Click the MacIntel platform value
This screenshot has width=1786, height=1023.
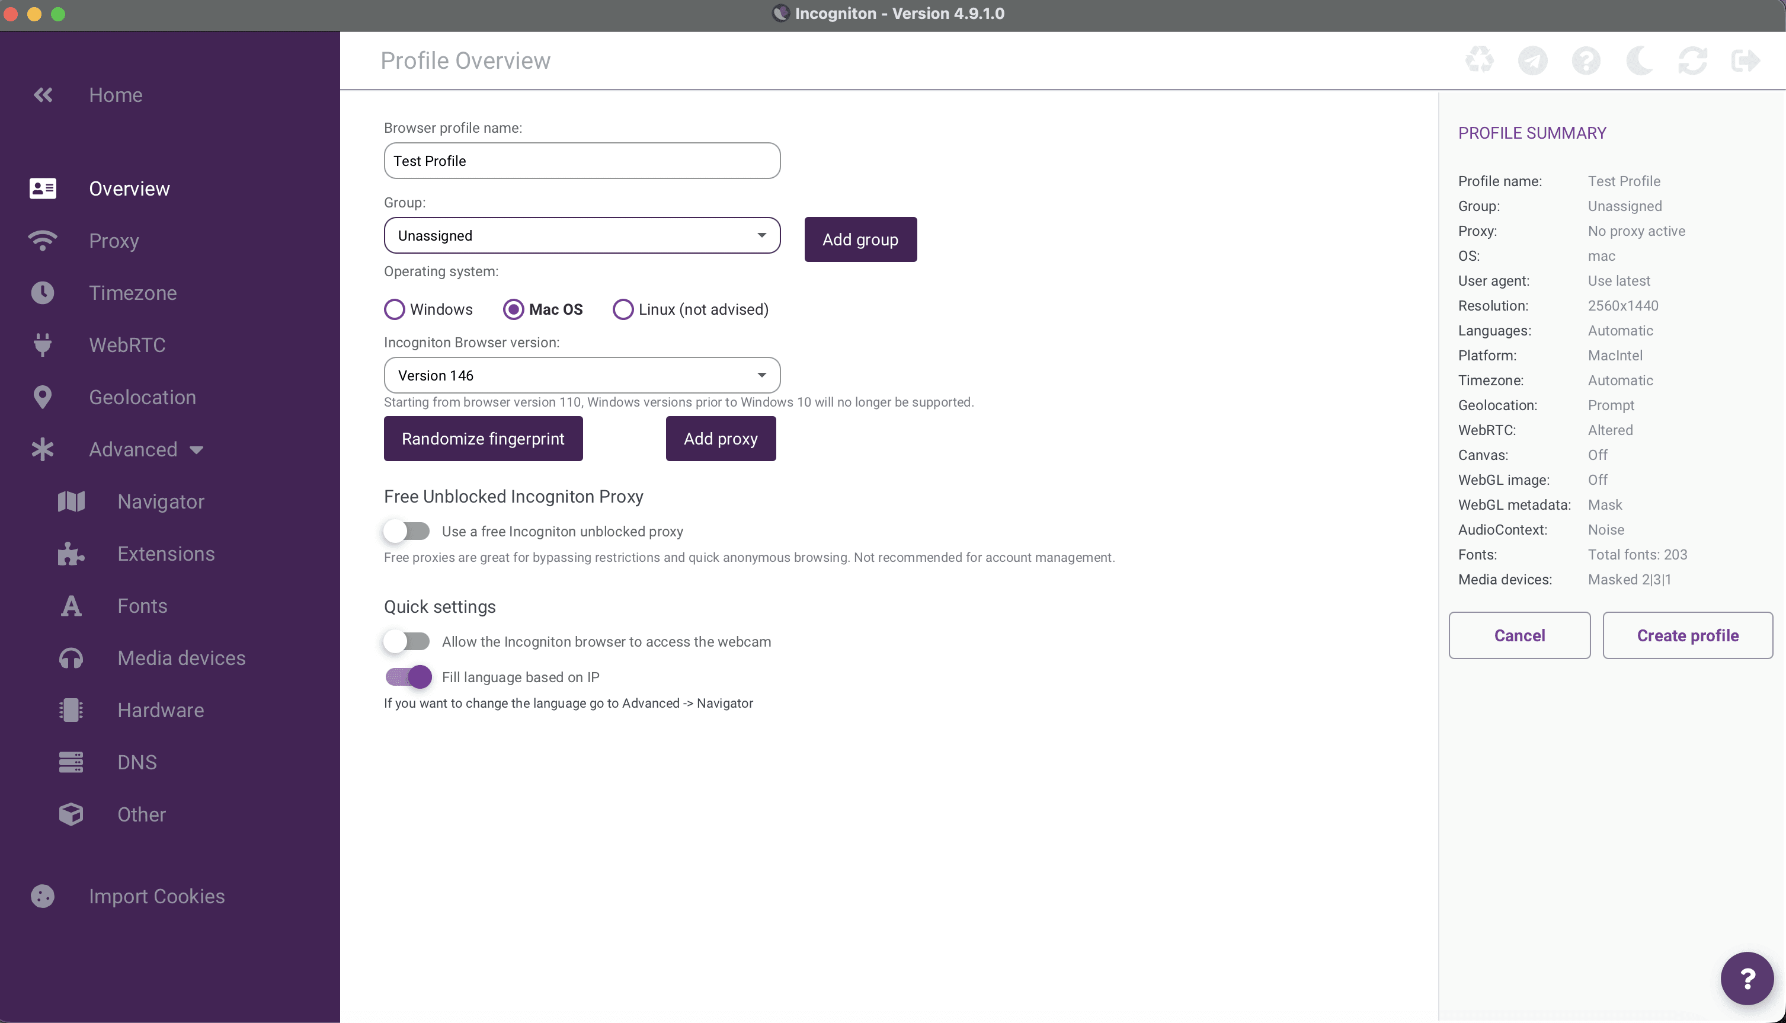coord(1615,356)
